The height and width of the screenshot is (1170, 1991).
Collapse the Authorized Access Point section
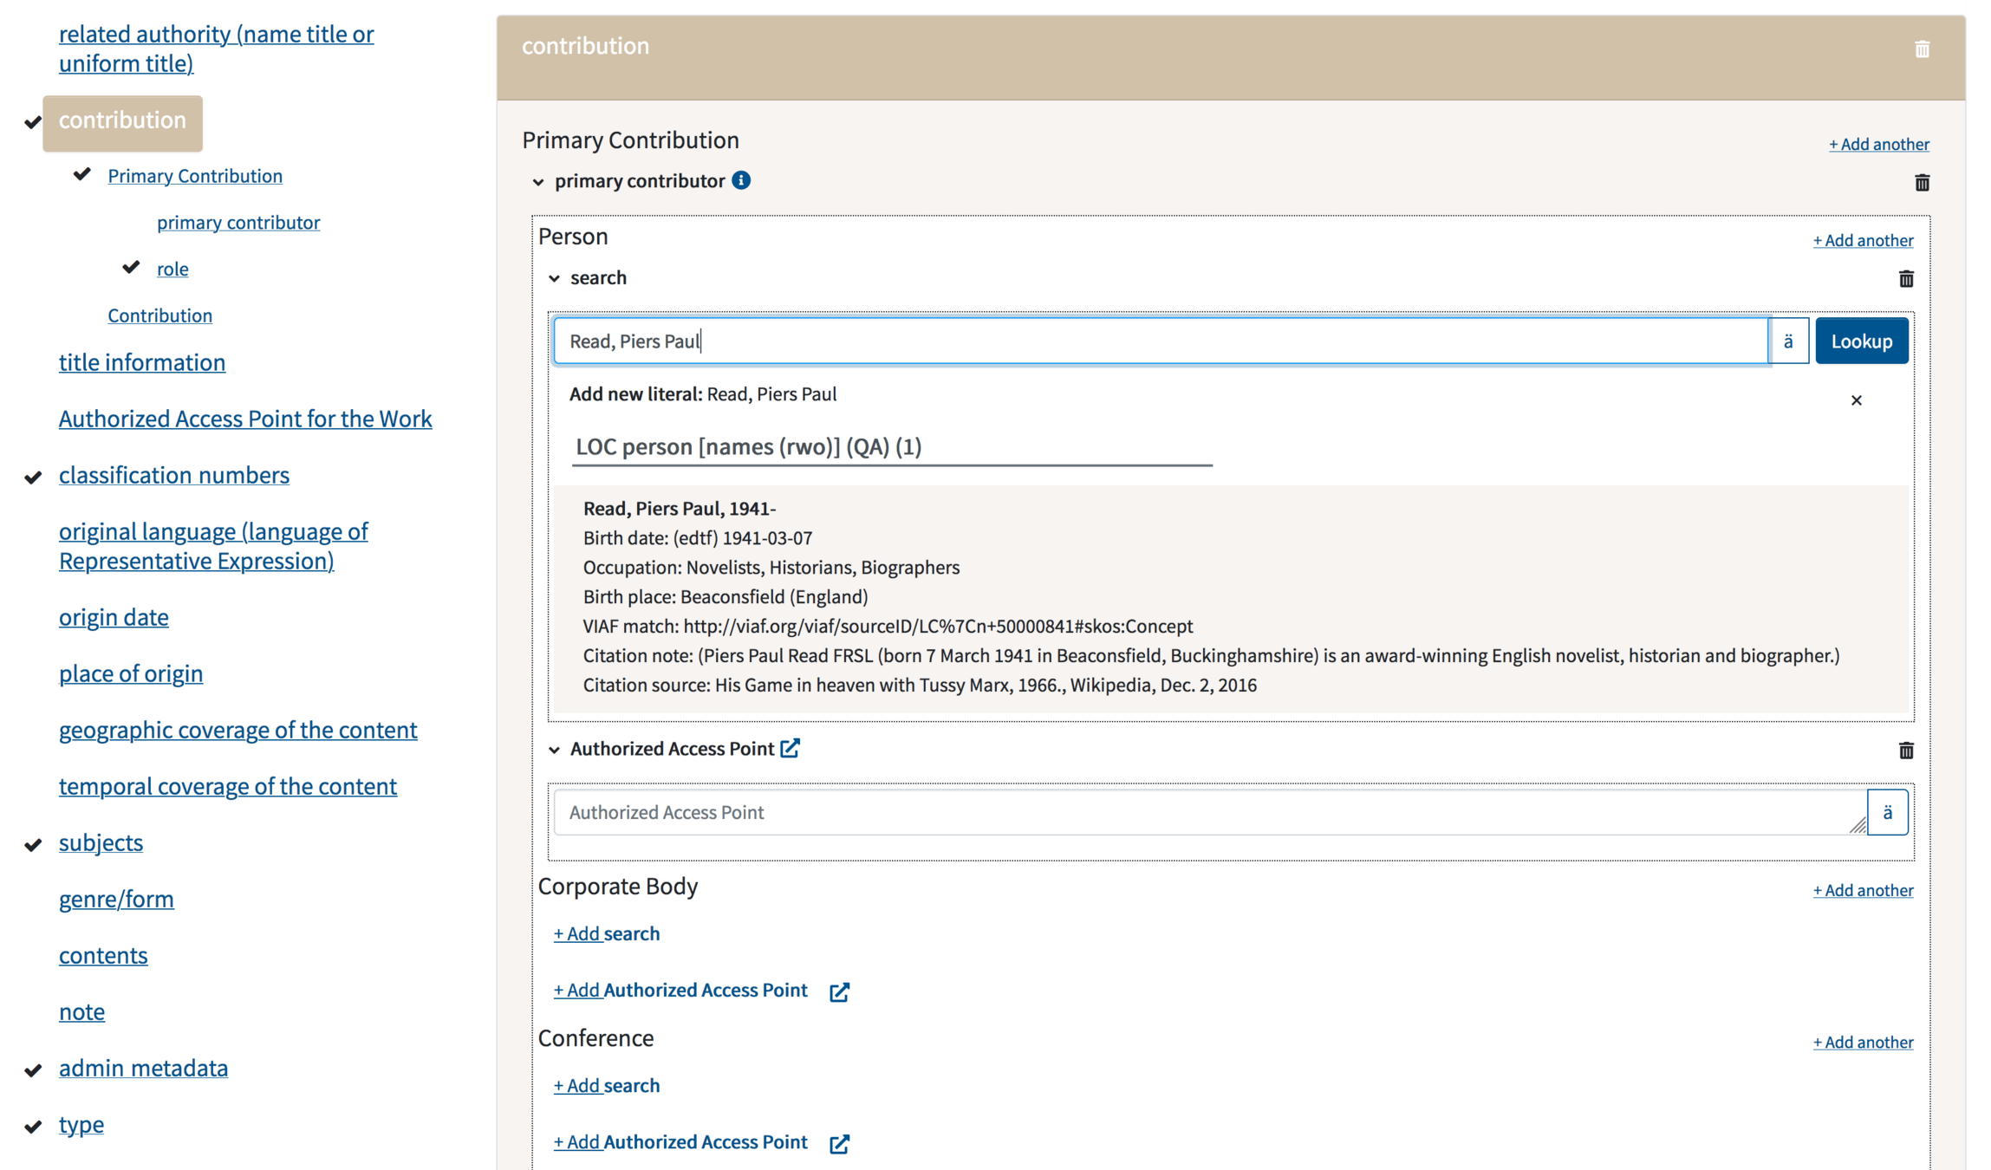click(x=554, y=750)
